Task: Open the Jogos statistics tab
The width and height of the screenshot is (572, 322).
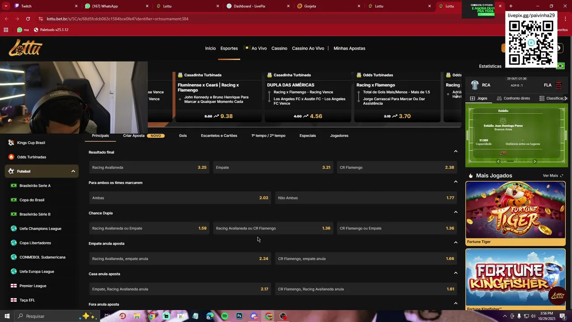Action: [x=479, y=98]
